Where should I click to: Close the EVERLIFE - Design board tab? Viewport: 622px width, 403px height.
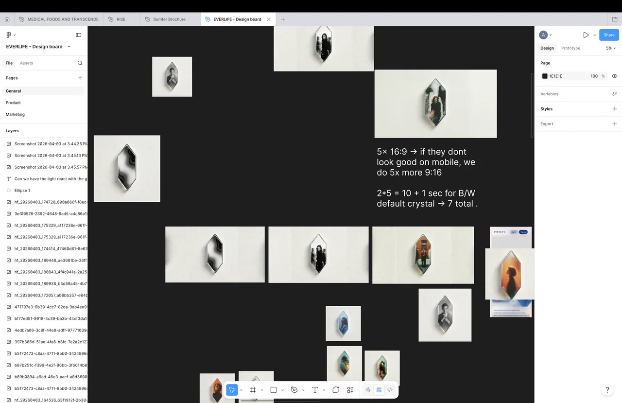pyautogui.click(x=269, y=19)
